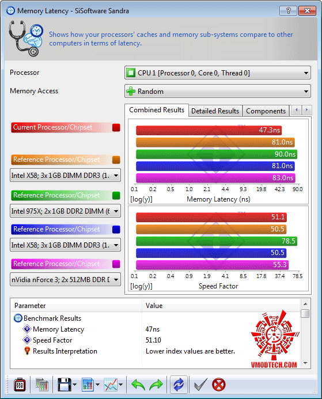Click the window title bar clock icon
Viewport: 322px width, 399px height.
10,11
